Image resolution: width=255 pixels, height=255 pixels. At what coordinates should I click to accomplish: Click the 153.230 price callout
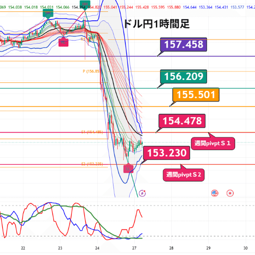click(x=167, y=153)
